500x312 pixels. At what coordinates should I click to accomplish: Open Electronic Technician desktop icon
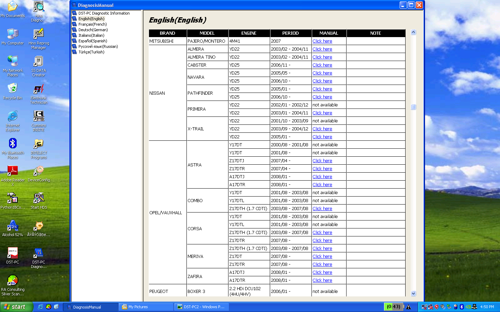point(39,94)
